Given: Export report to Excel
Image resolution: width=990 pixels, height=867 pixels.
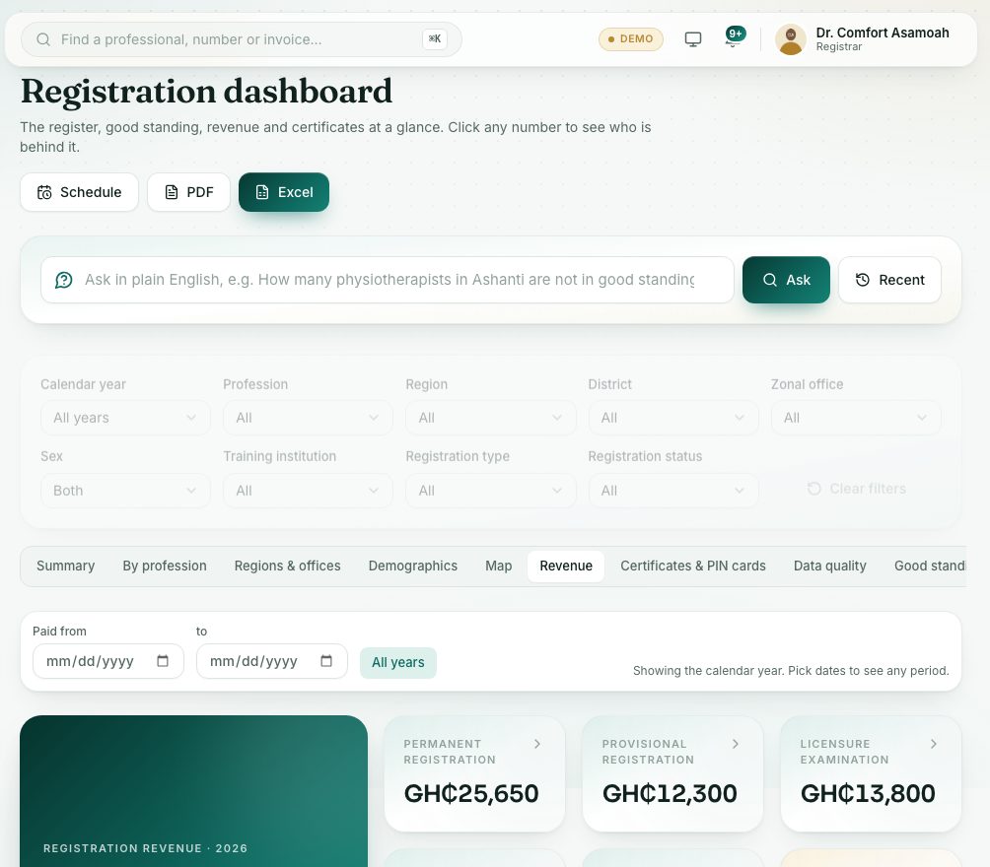Looking at the screenshot, I should (284, 192).
